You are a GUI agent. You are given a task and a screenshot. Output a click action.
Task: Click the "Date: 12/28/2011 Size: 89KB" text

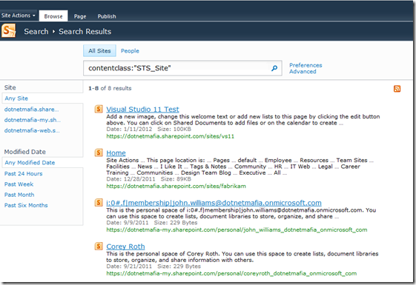point(148,179)
